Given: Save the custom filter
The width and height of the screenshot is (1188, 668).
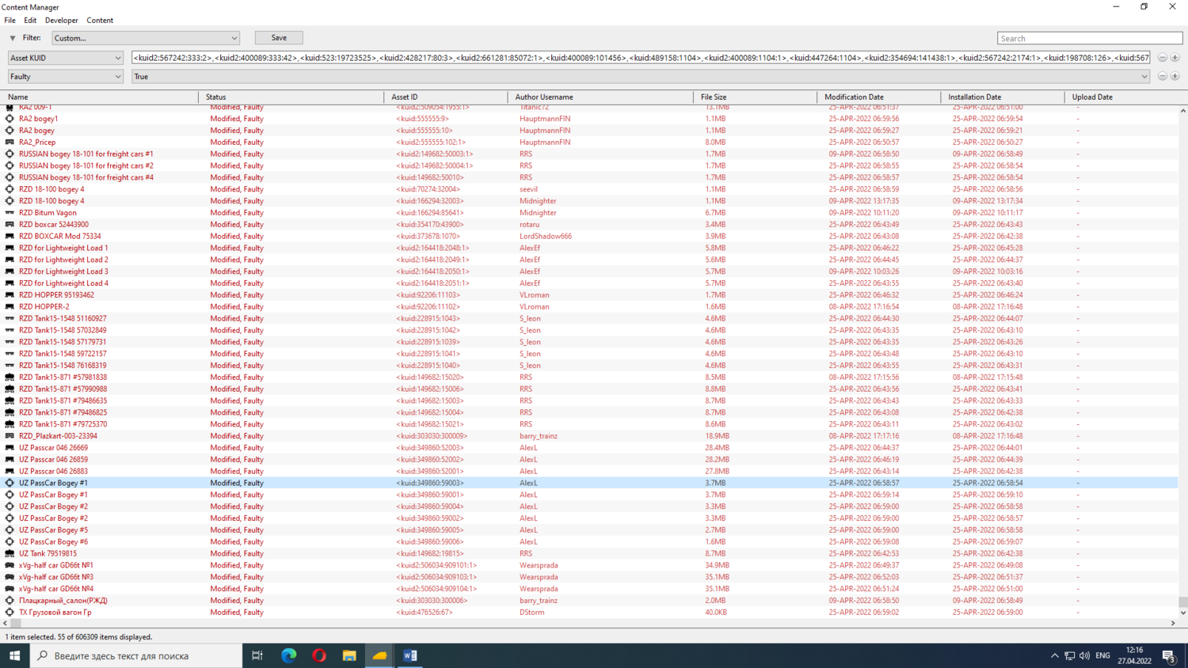Looking at the screenshot, I should pos(279,38).
